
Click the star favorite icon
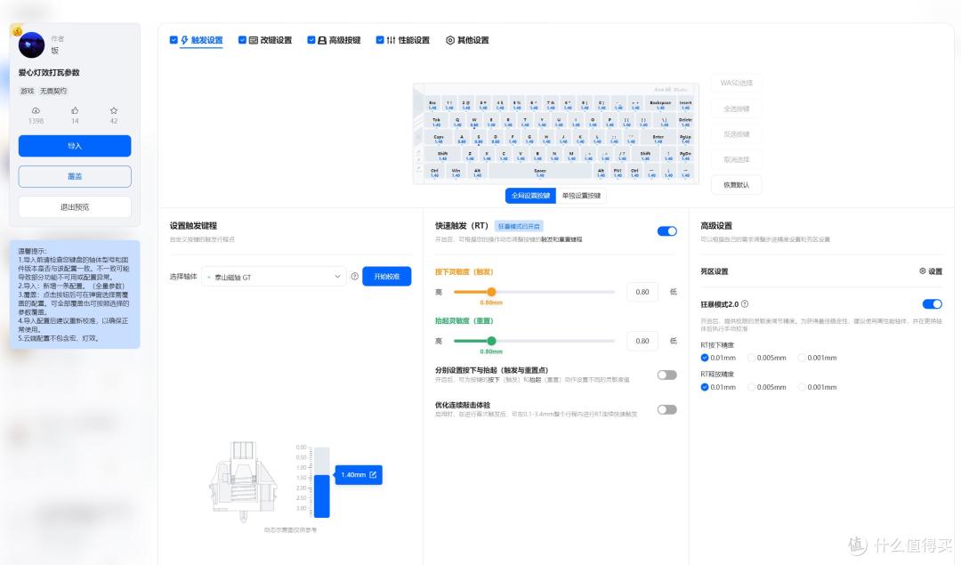[113, 111]
